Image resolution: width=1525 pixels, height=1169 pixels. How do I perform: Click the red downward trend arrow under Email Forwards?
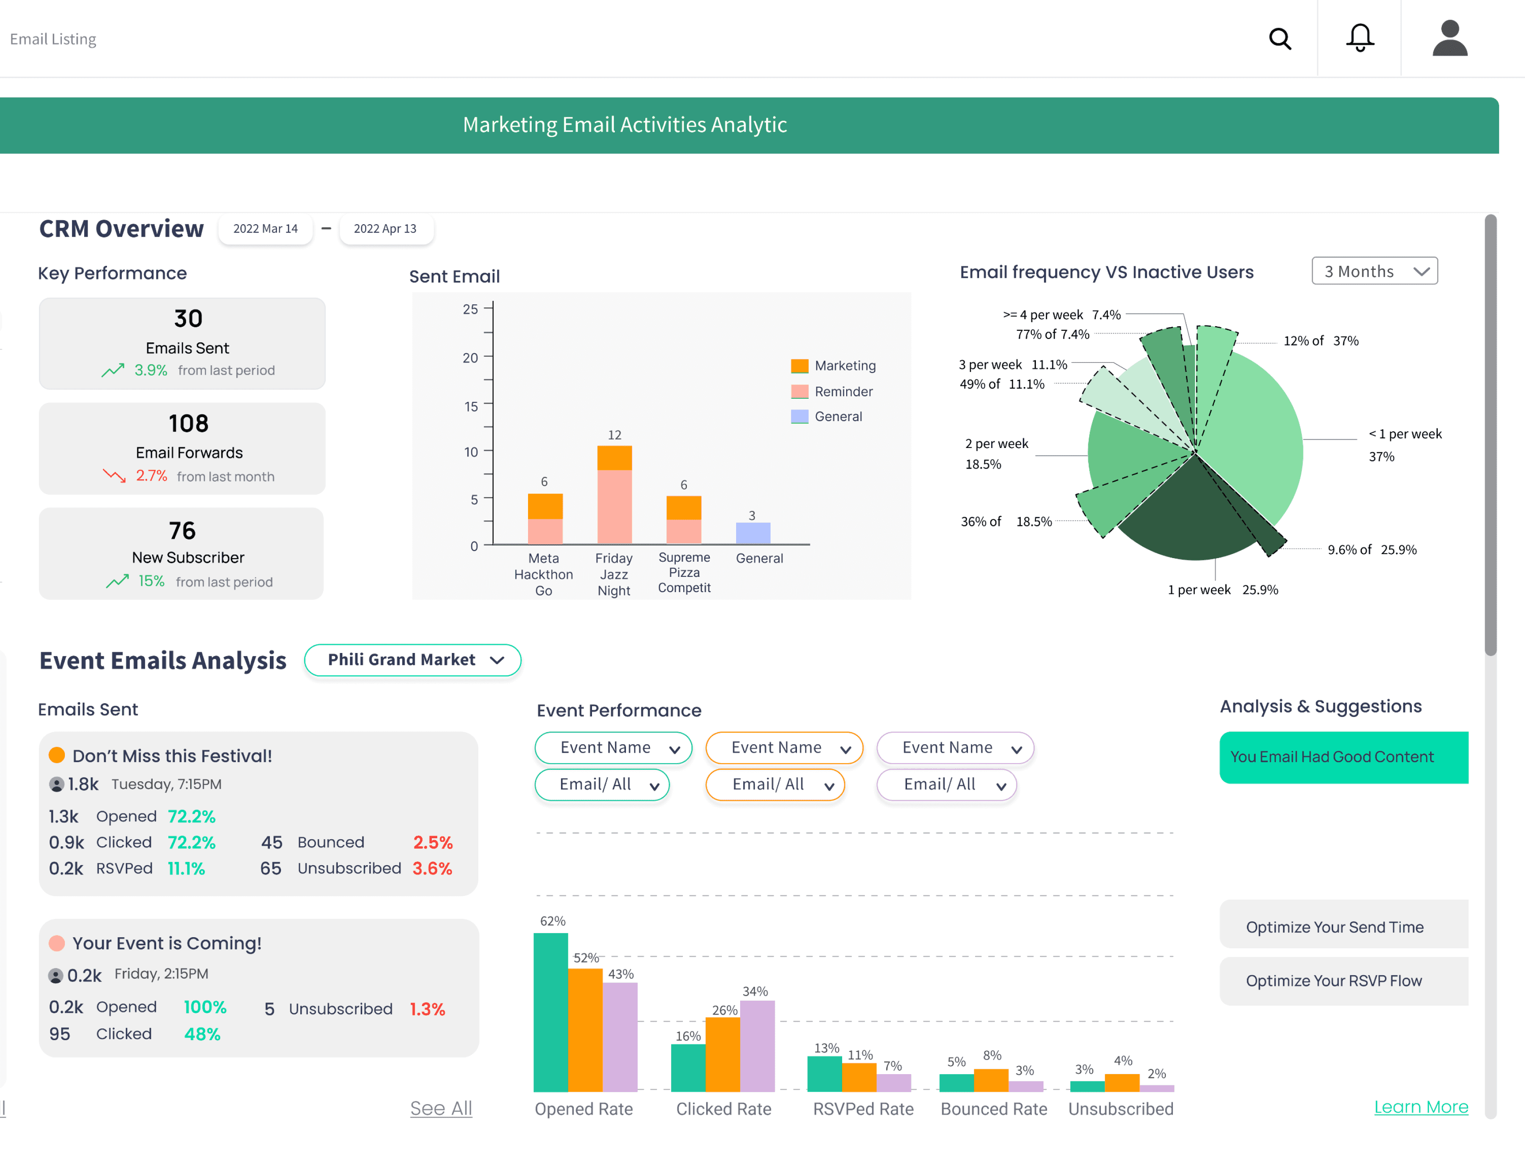pos(114,476)
